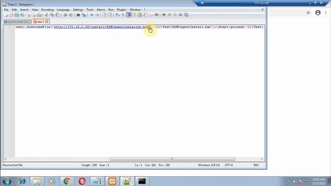Toggle Word wrap in the toolbar
Image resolution: width=331 pixels, height=186 pixels.
pos(117,15)
